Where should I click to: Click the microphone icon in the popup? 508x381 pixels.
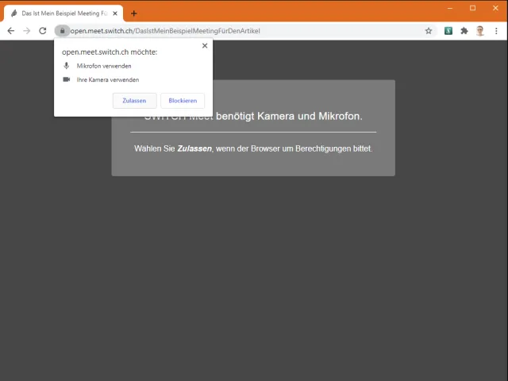[67, 66]
